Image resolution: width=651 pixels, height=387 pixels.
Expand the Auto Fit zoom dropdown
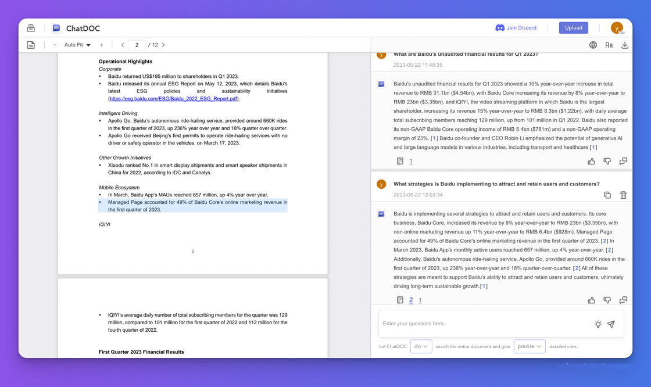coord(77,45)
